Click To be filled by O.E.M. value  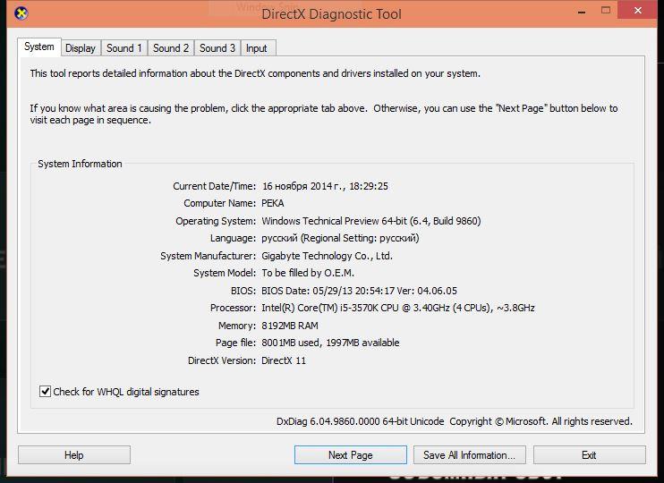tap(308, 273)
